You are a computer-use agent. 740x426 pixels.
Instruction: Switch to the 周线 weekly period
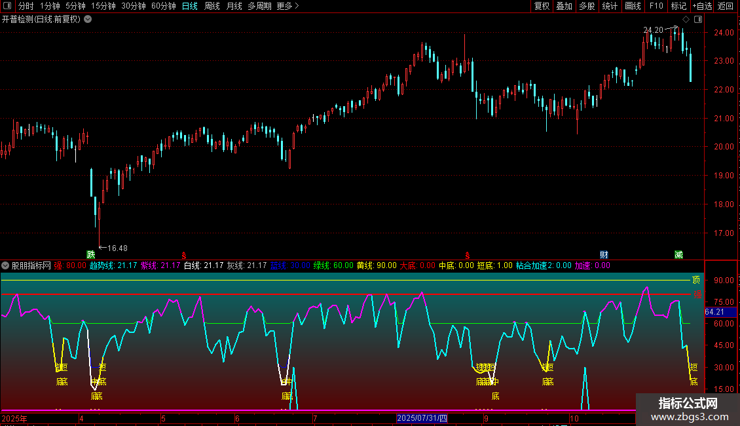pyautogui.click(x=212, y=6)
